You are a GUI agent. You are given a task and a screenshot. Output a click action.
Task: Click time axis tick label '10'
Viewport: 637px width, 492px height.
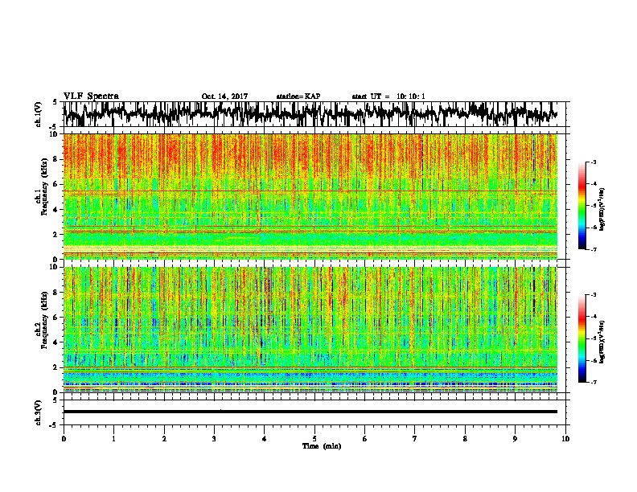(x=565, y=438)
